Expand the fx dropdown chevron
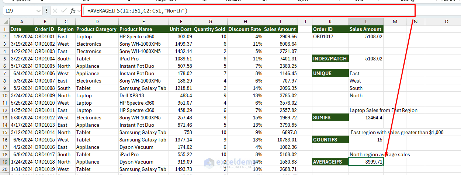The height and width of the screenshot is (175, 461). pyautogui.click(x=79, y=11)
